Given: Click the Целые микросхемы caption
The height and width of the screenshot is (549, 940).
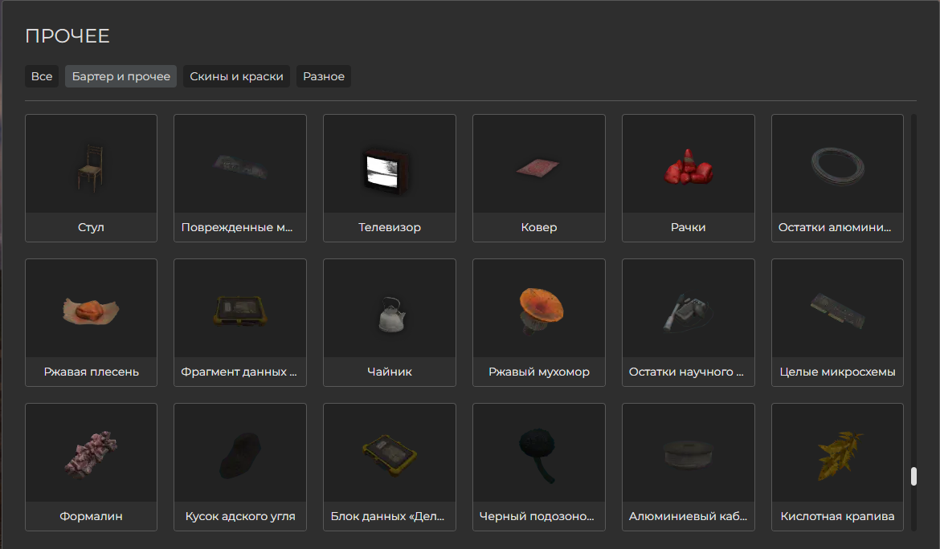Looking at the screenshot, I should [837, 372].
